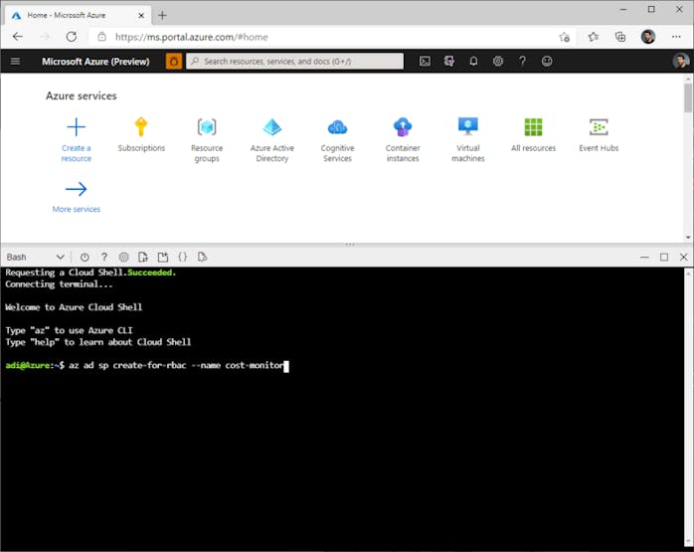
Task: Open the notifications bell
Action: tap(473, 61)
